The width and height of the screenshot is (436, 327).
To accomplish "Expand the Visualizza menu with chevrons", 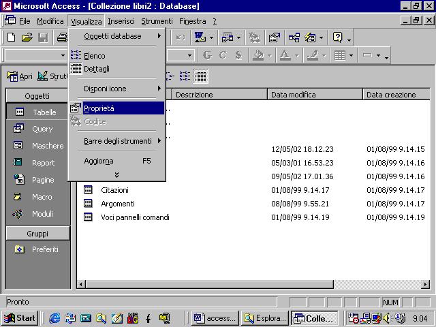I will pyautogui.click(x=116, y=174).
